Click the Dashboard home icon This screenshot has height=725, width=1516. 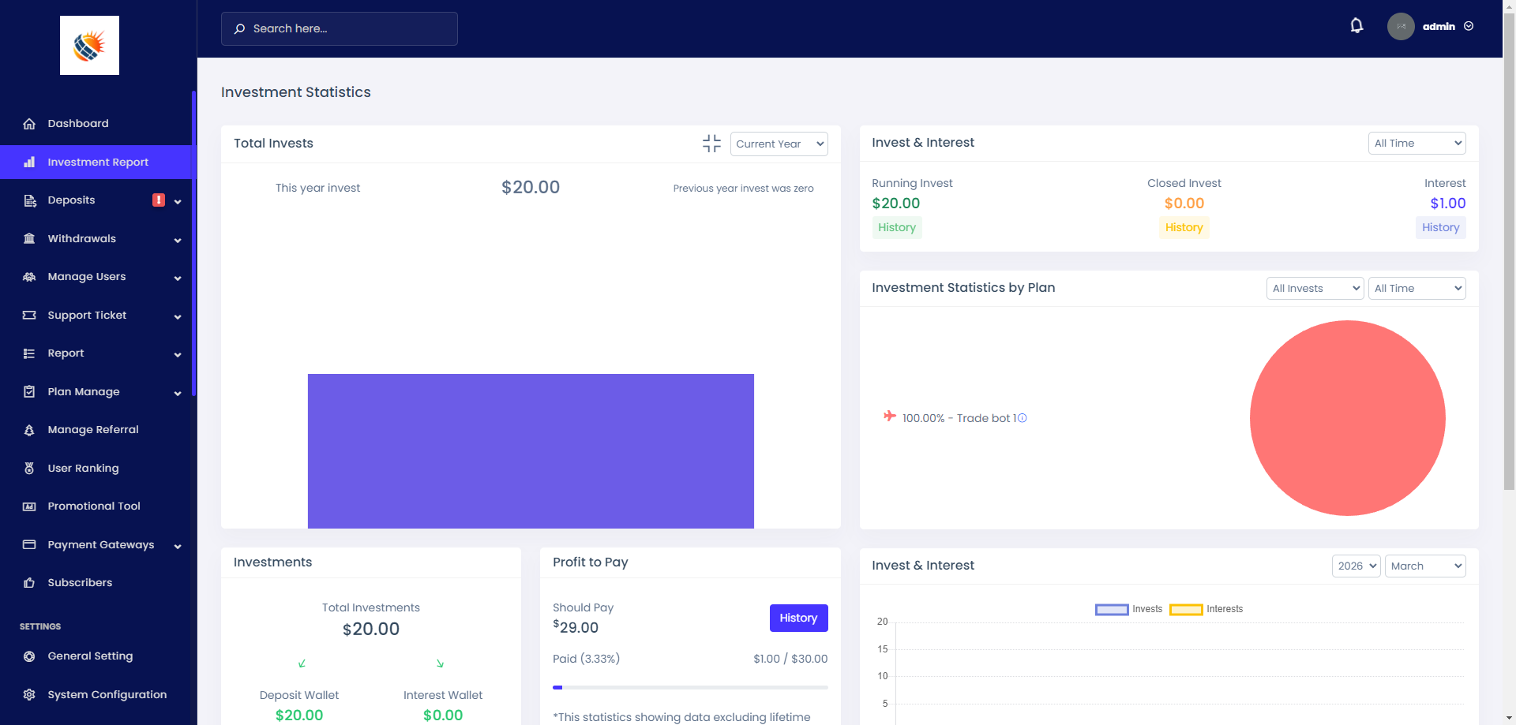click(x=29, y=124)
